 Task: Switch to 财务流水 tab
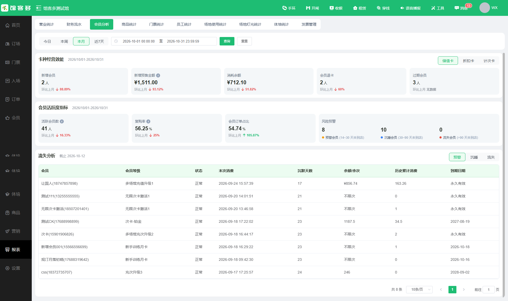click(74, 24)
